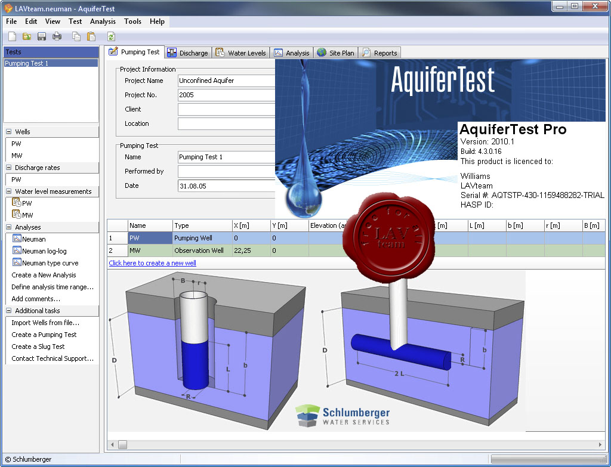Viewport: 611px width, 467px height.
Task: Open the Edit menu
Action: tap(31, 21)
